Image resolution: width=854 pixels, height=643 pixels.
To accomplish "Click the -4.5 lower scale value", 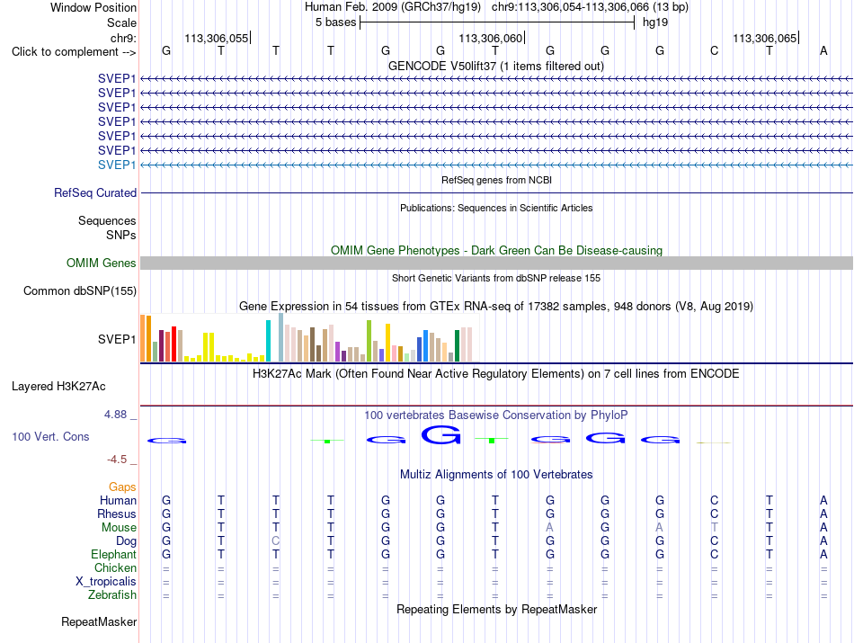I will tap(117, 460).
